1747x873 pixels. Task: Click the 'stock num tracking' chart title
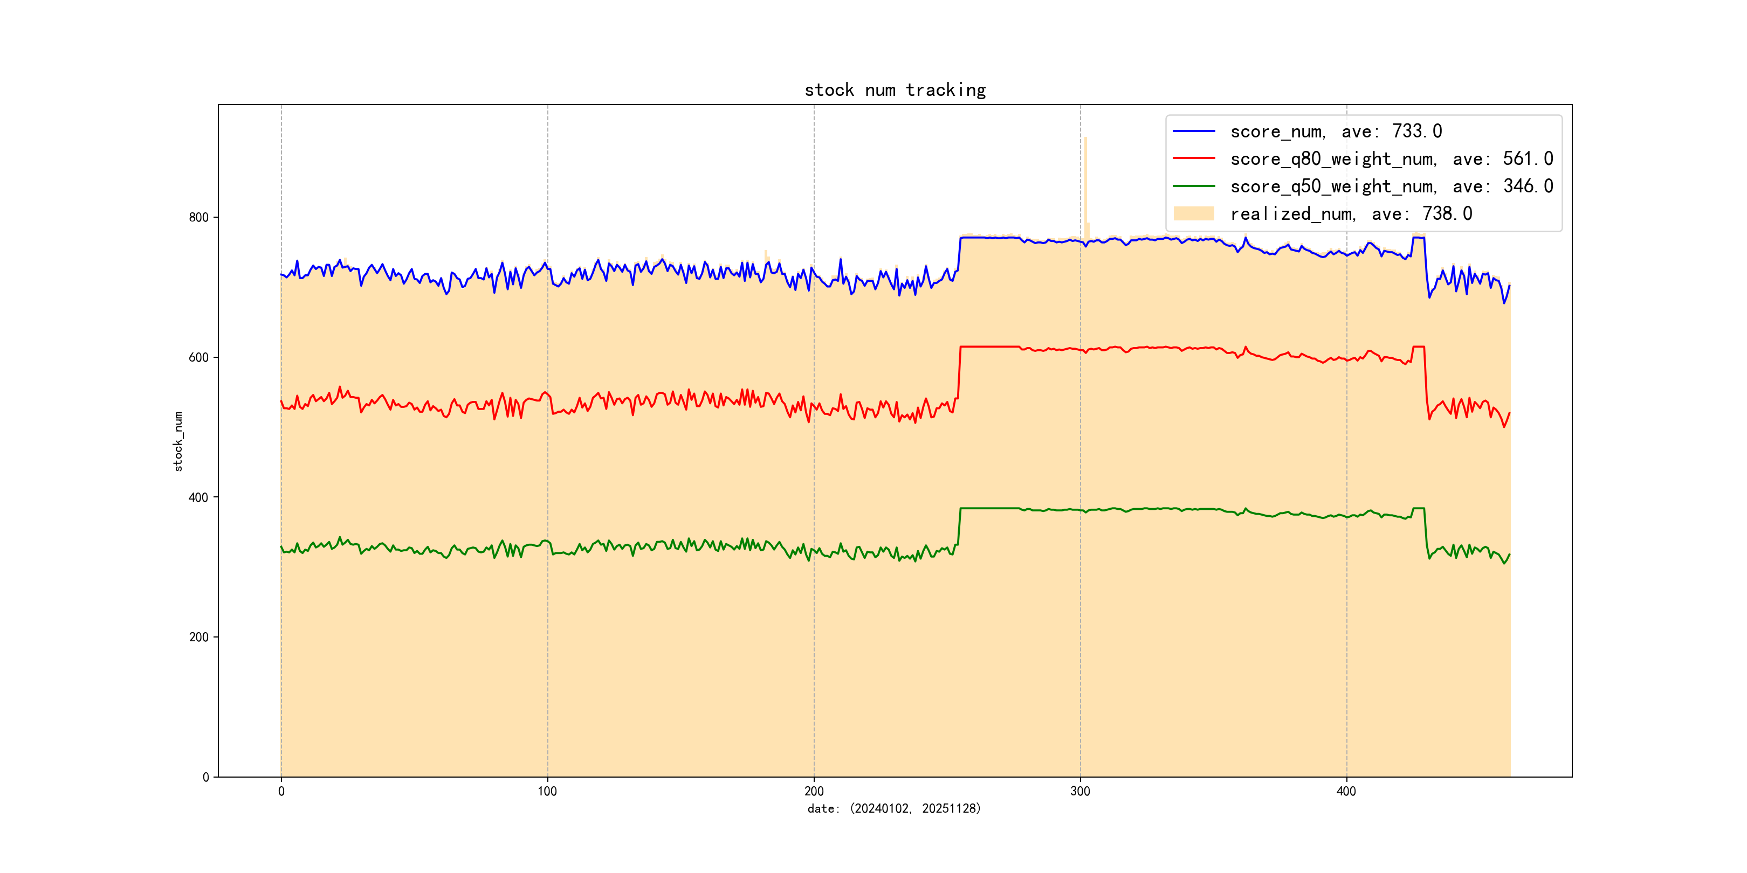895,90
